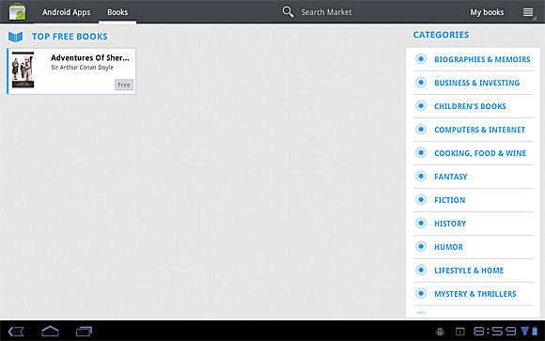Click the Search Market field
Viewport: 545px width, 341px height.
[x=326, y=12]
